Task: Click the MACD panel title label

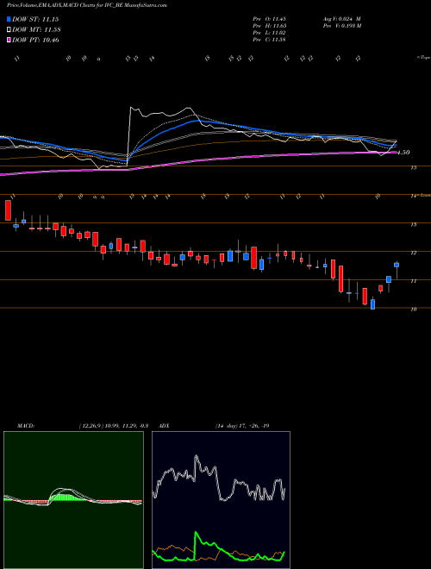Action: tap(26, 426)
